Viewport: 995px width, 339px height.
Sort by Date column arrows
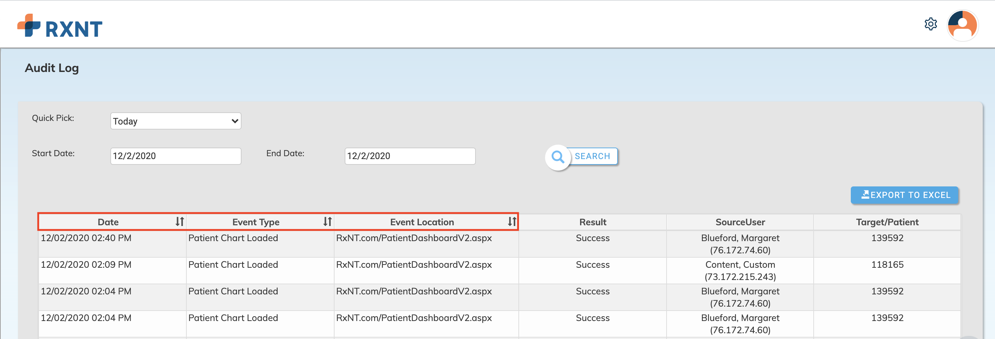coord(180,221)
